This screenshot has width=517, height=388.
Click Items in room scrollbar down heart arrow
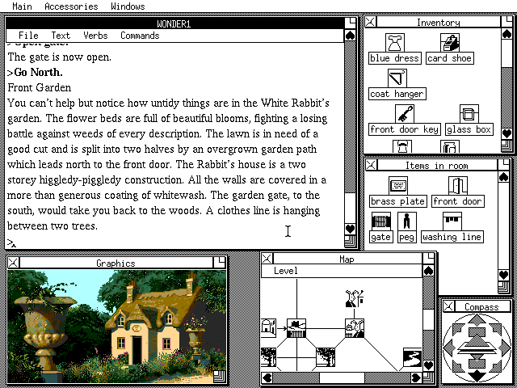click(503, 275)
